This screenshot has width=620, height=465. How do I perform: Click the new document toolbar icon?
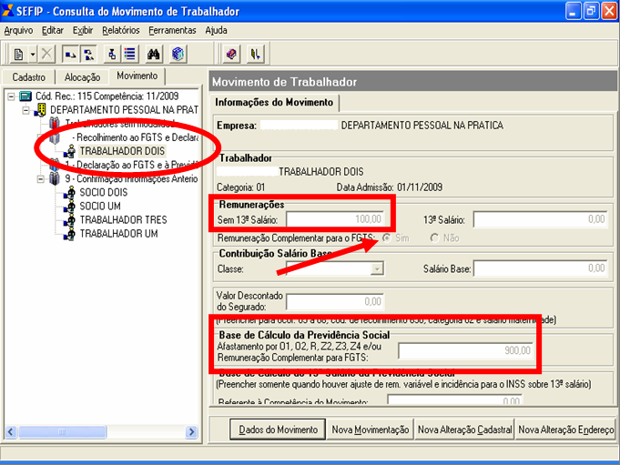point(18,54)
